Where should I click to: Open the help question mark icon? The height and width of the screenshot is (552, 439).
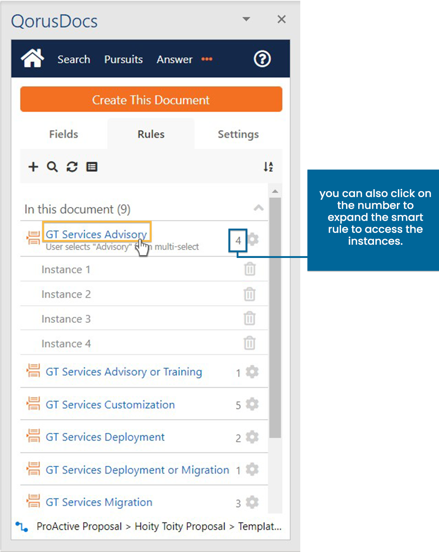click(262, 59)
